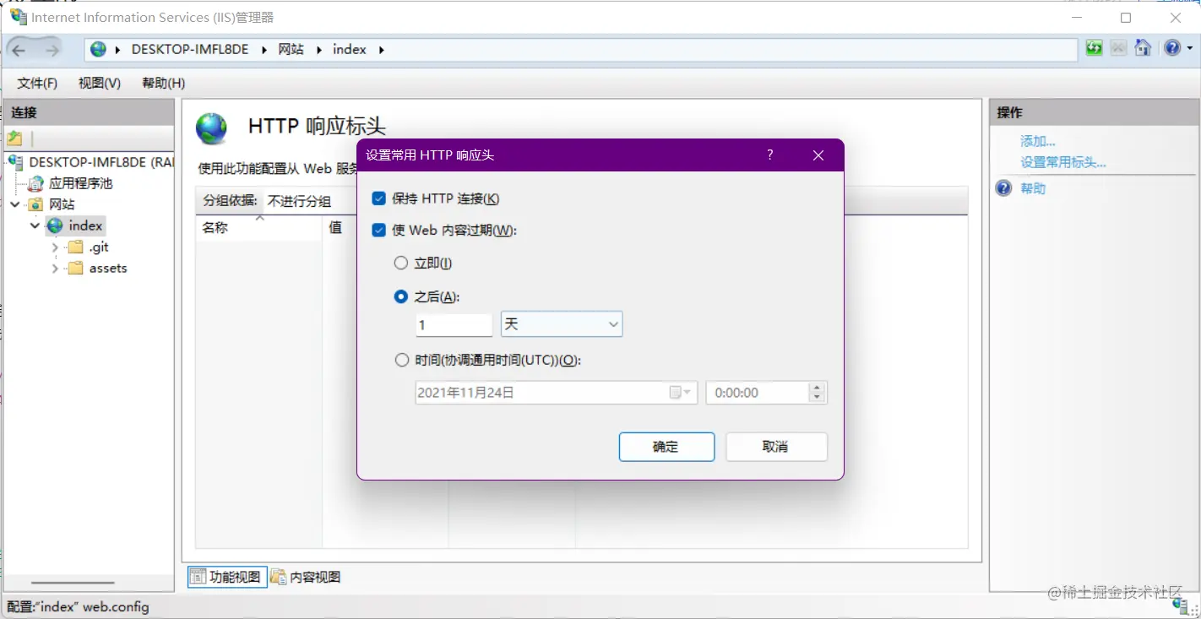Viewport: 1201px width, 619px height.
Task: Collapse the 网站 tree node
Action: click(15, 204)
